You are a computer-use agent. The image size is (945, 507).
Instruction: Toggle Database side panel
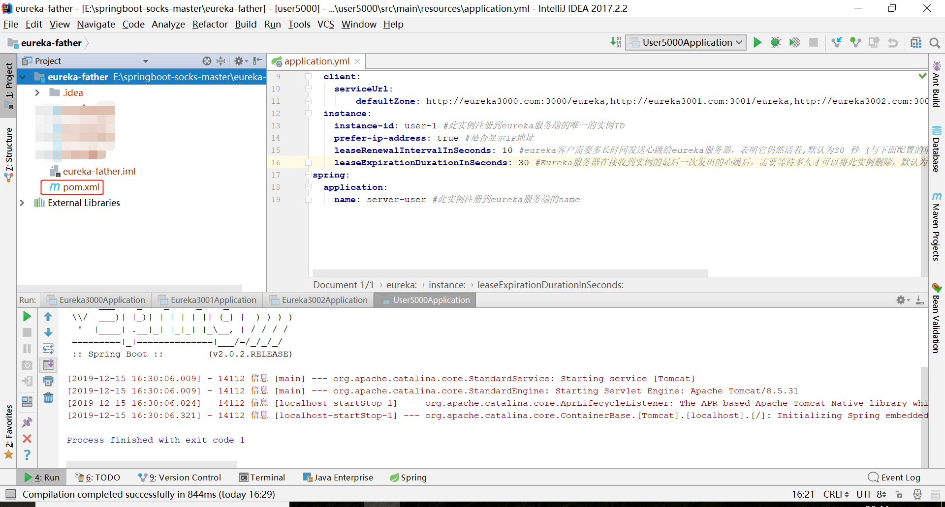(937, 149)
